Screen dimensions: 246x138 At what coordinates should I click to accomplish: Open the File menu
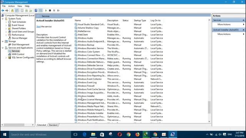4,6
